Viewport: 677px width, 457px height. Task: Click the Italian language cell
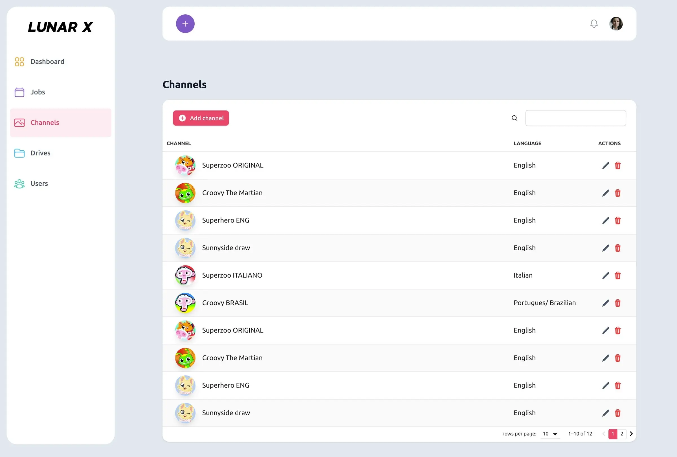tap(523, 275)
